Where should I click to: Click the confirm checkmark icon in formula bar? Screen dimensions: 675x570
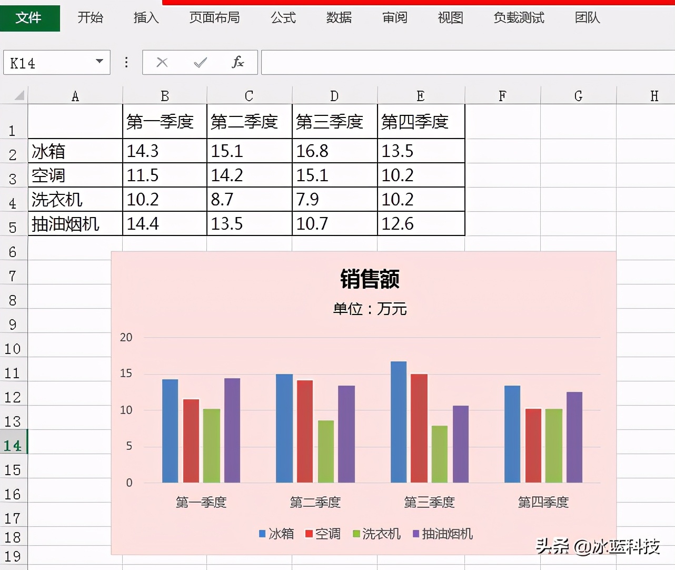point(200,63)
